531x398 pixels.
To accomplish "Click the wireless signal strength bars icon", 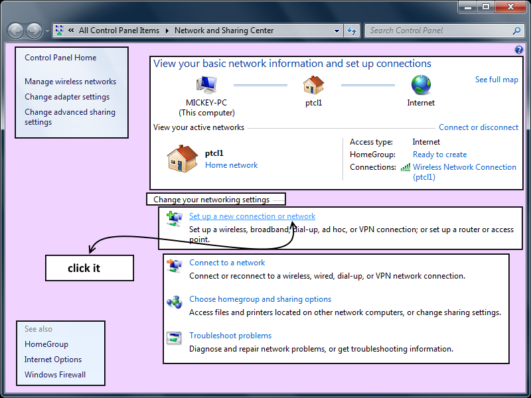I will click(x=406, y=167).
